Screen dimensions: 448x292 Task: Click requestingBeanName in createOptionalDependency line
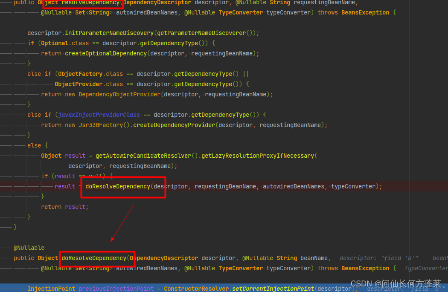point(222,54)
